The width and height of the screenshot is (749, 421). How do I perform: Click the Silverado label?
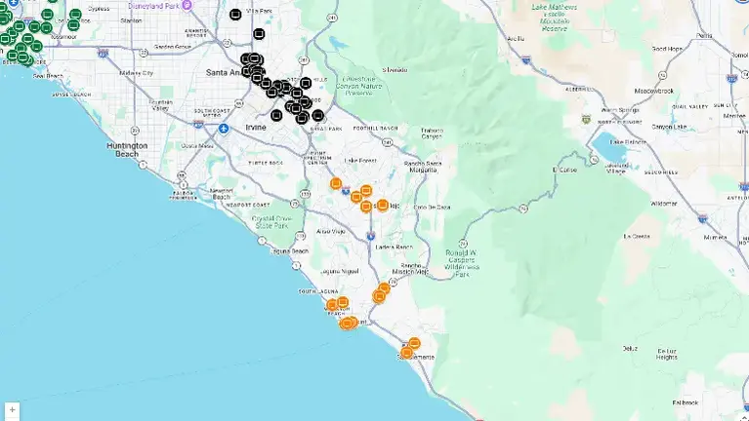395,69
